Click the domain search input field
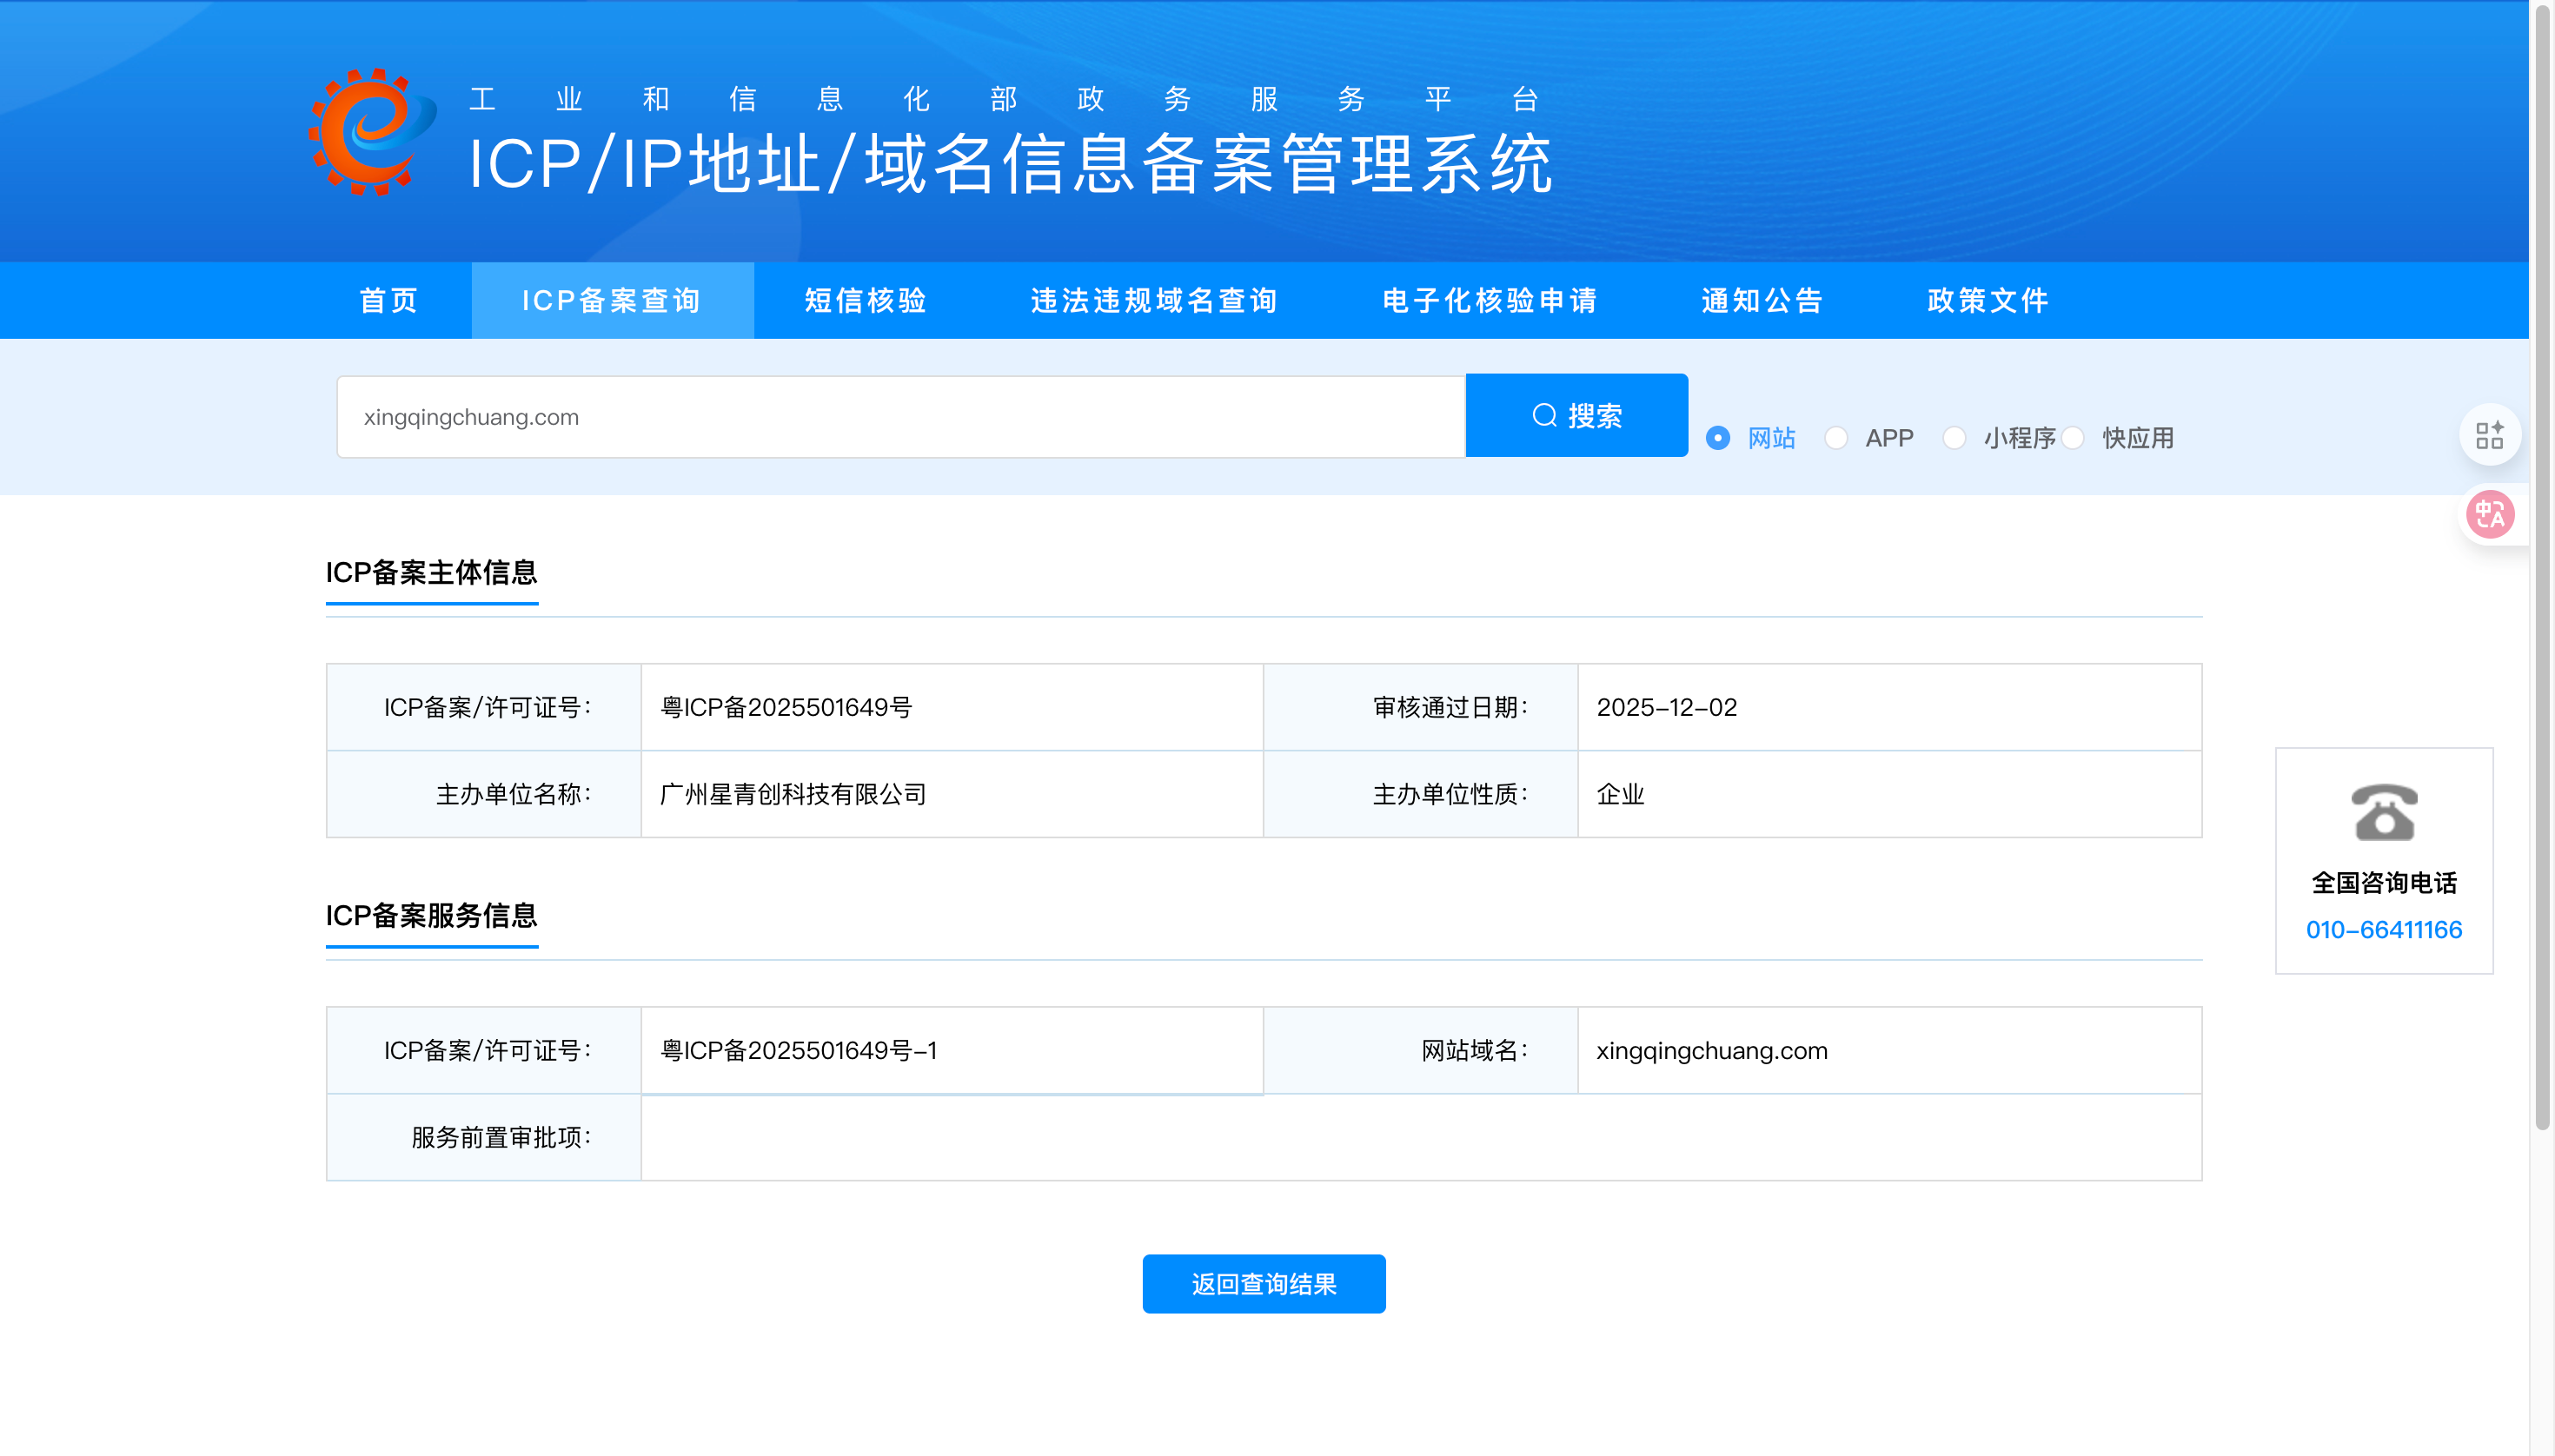Screen dimensions: 2555x1456 coord(900,417)
